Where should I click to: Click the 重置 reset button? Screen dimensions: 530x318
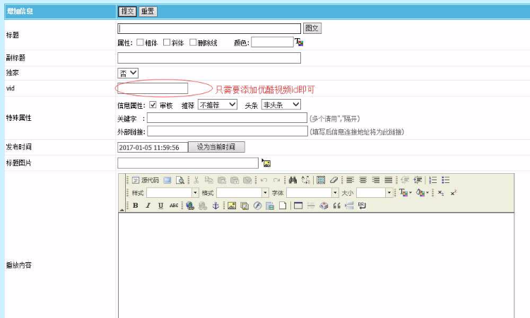(148, 11)
